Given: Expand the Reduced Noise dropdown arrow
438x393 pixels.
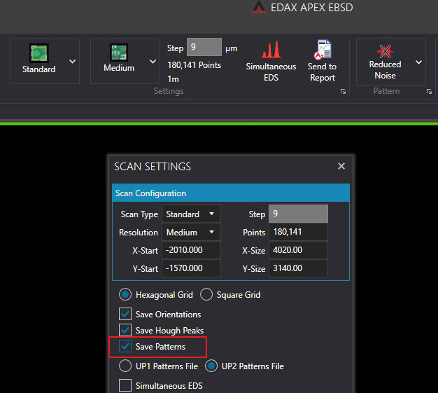Looking at the screenshot, I should (418, 62).
